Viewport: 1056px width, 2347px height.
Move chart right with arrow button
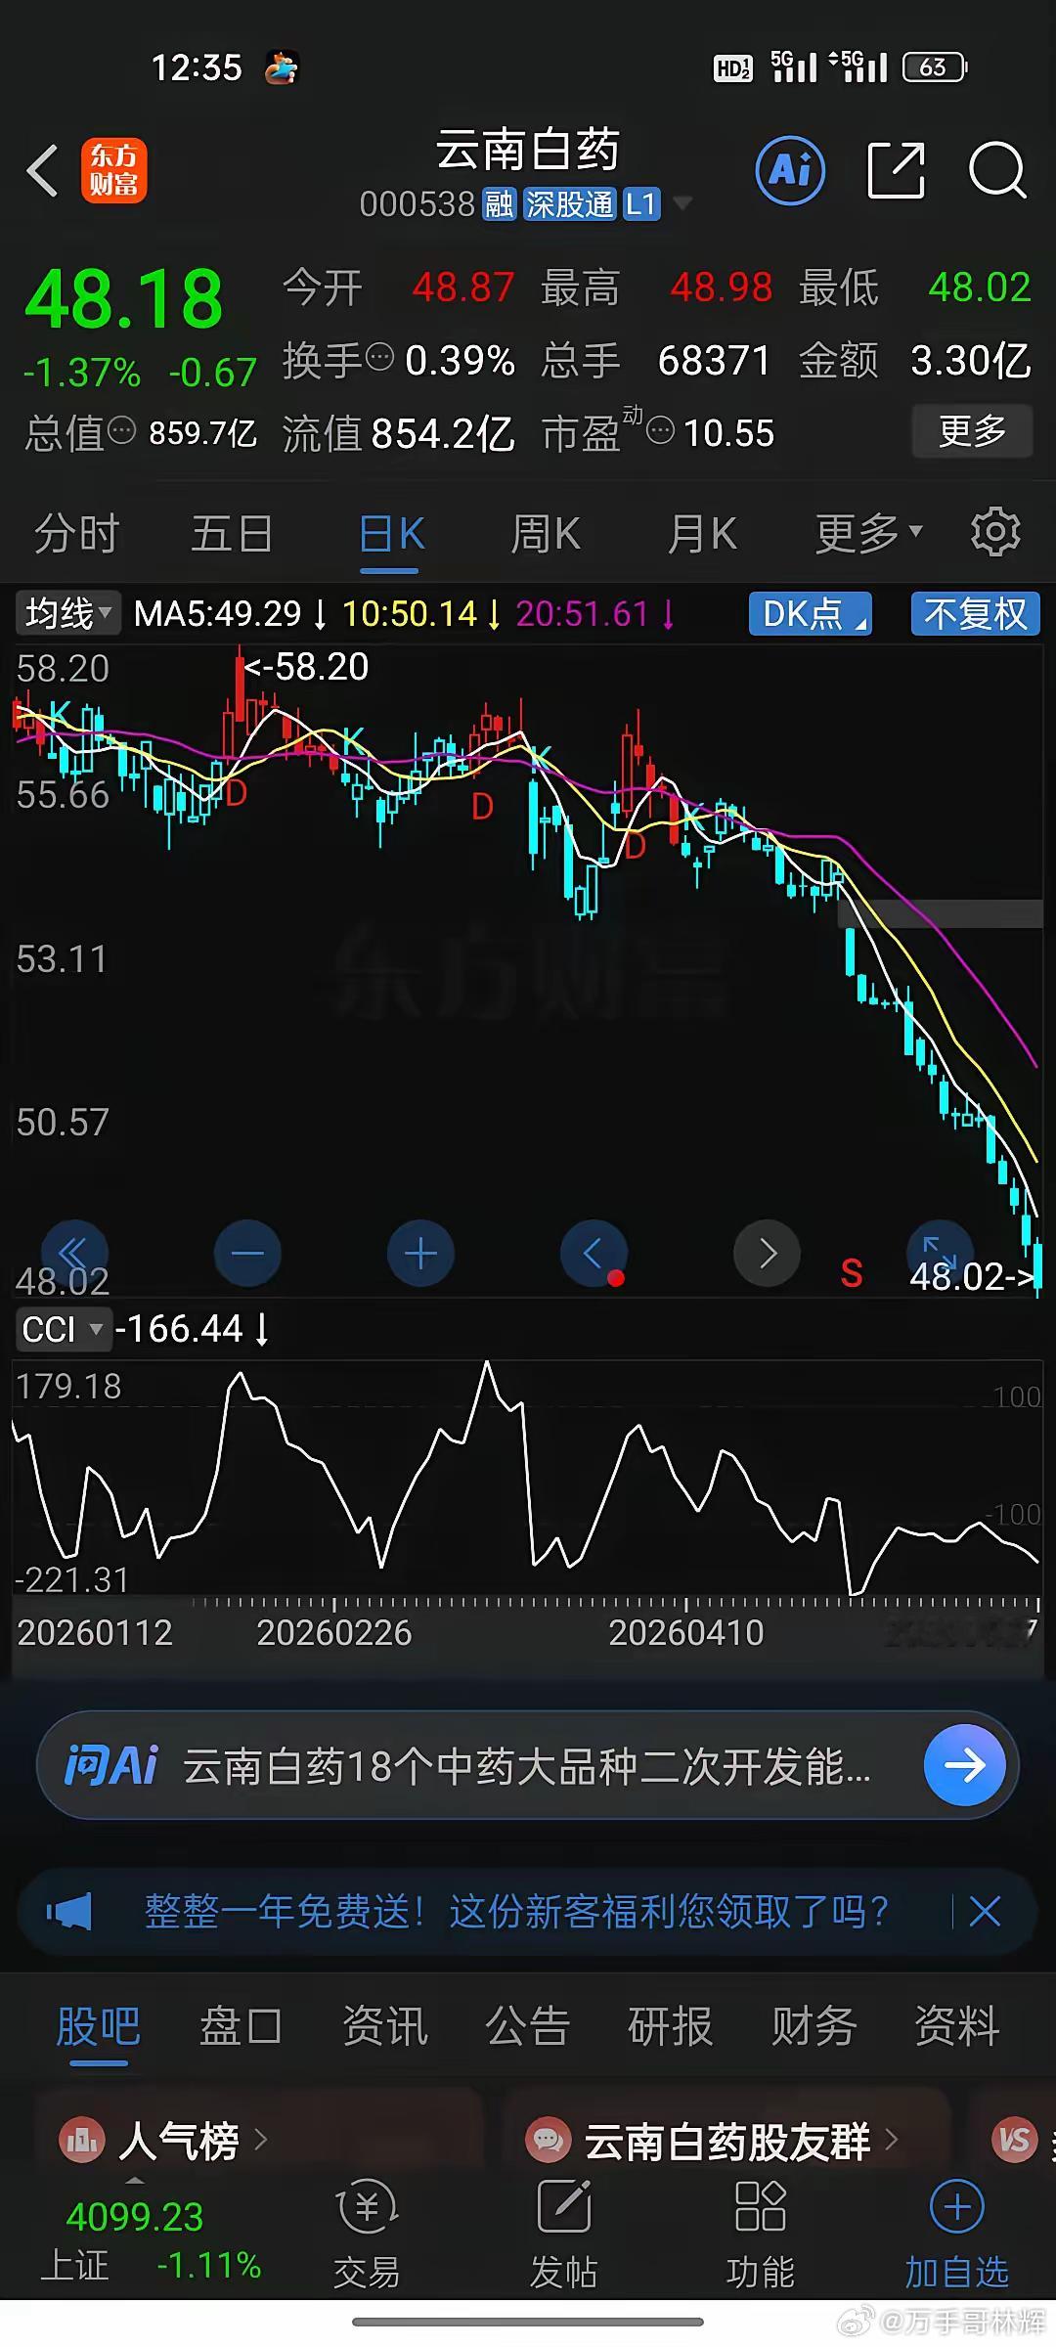tap(767, 1254)
